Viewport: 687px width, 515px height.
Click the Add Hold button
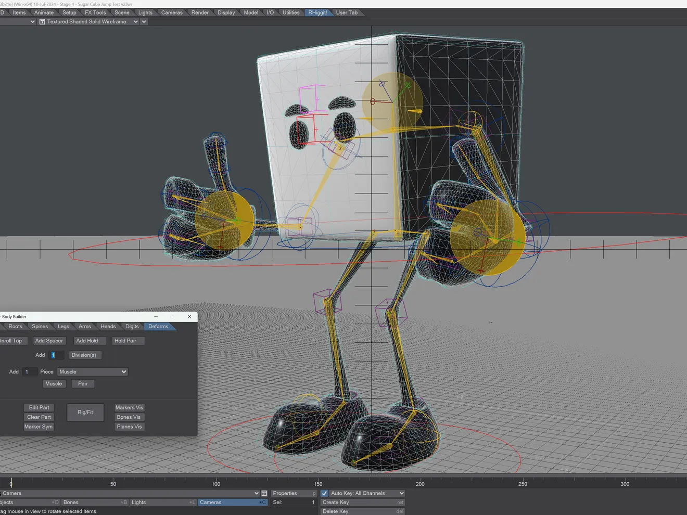(88, 341)
